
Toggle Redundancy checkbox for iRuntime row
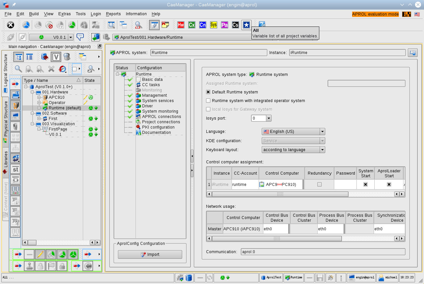coord(319,184)
